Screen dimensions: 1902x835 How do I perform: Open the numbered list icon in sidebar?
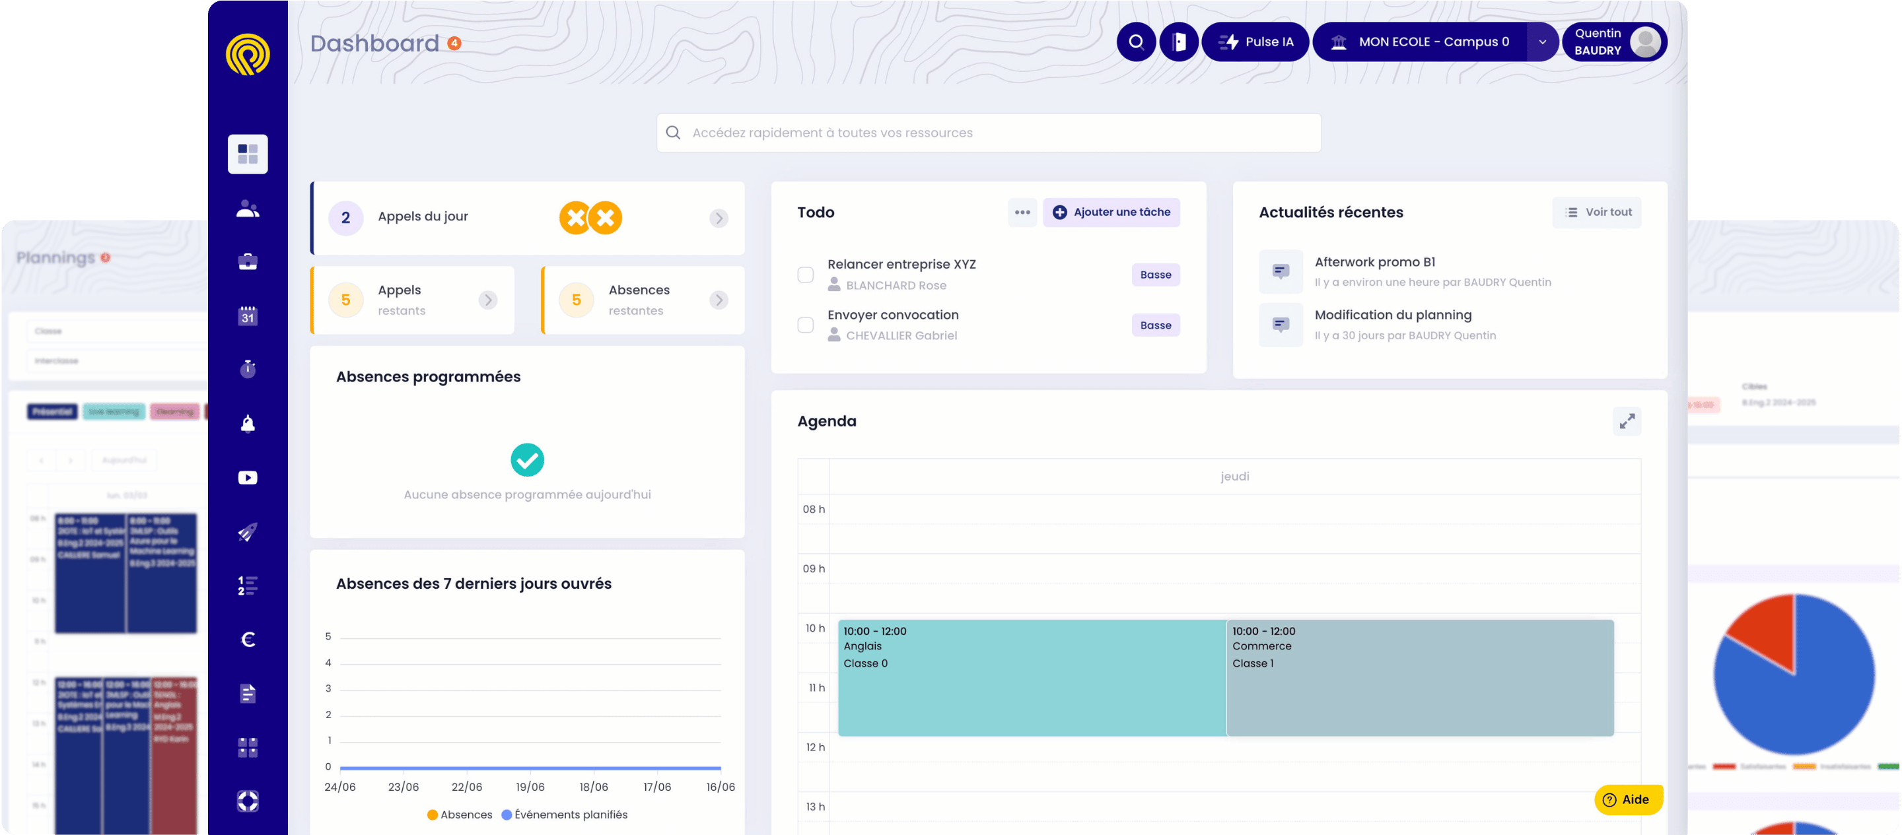click(x=248, y=585)
